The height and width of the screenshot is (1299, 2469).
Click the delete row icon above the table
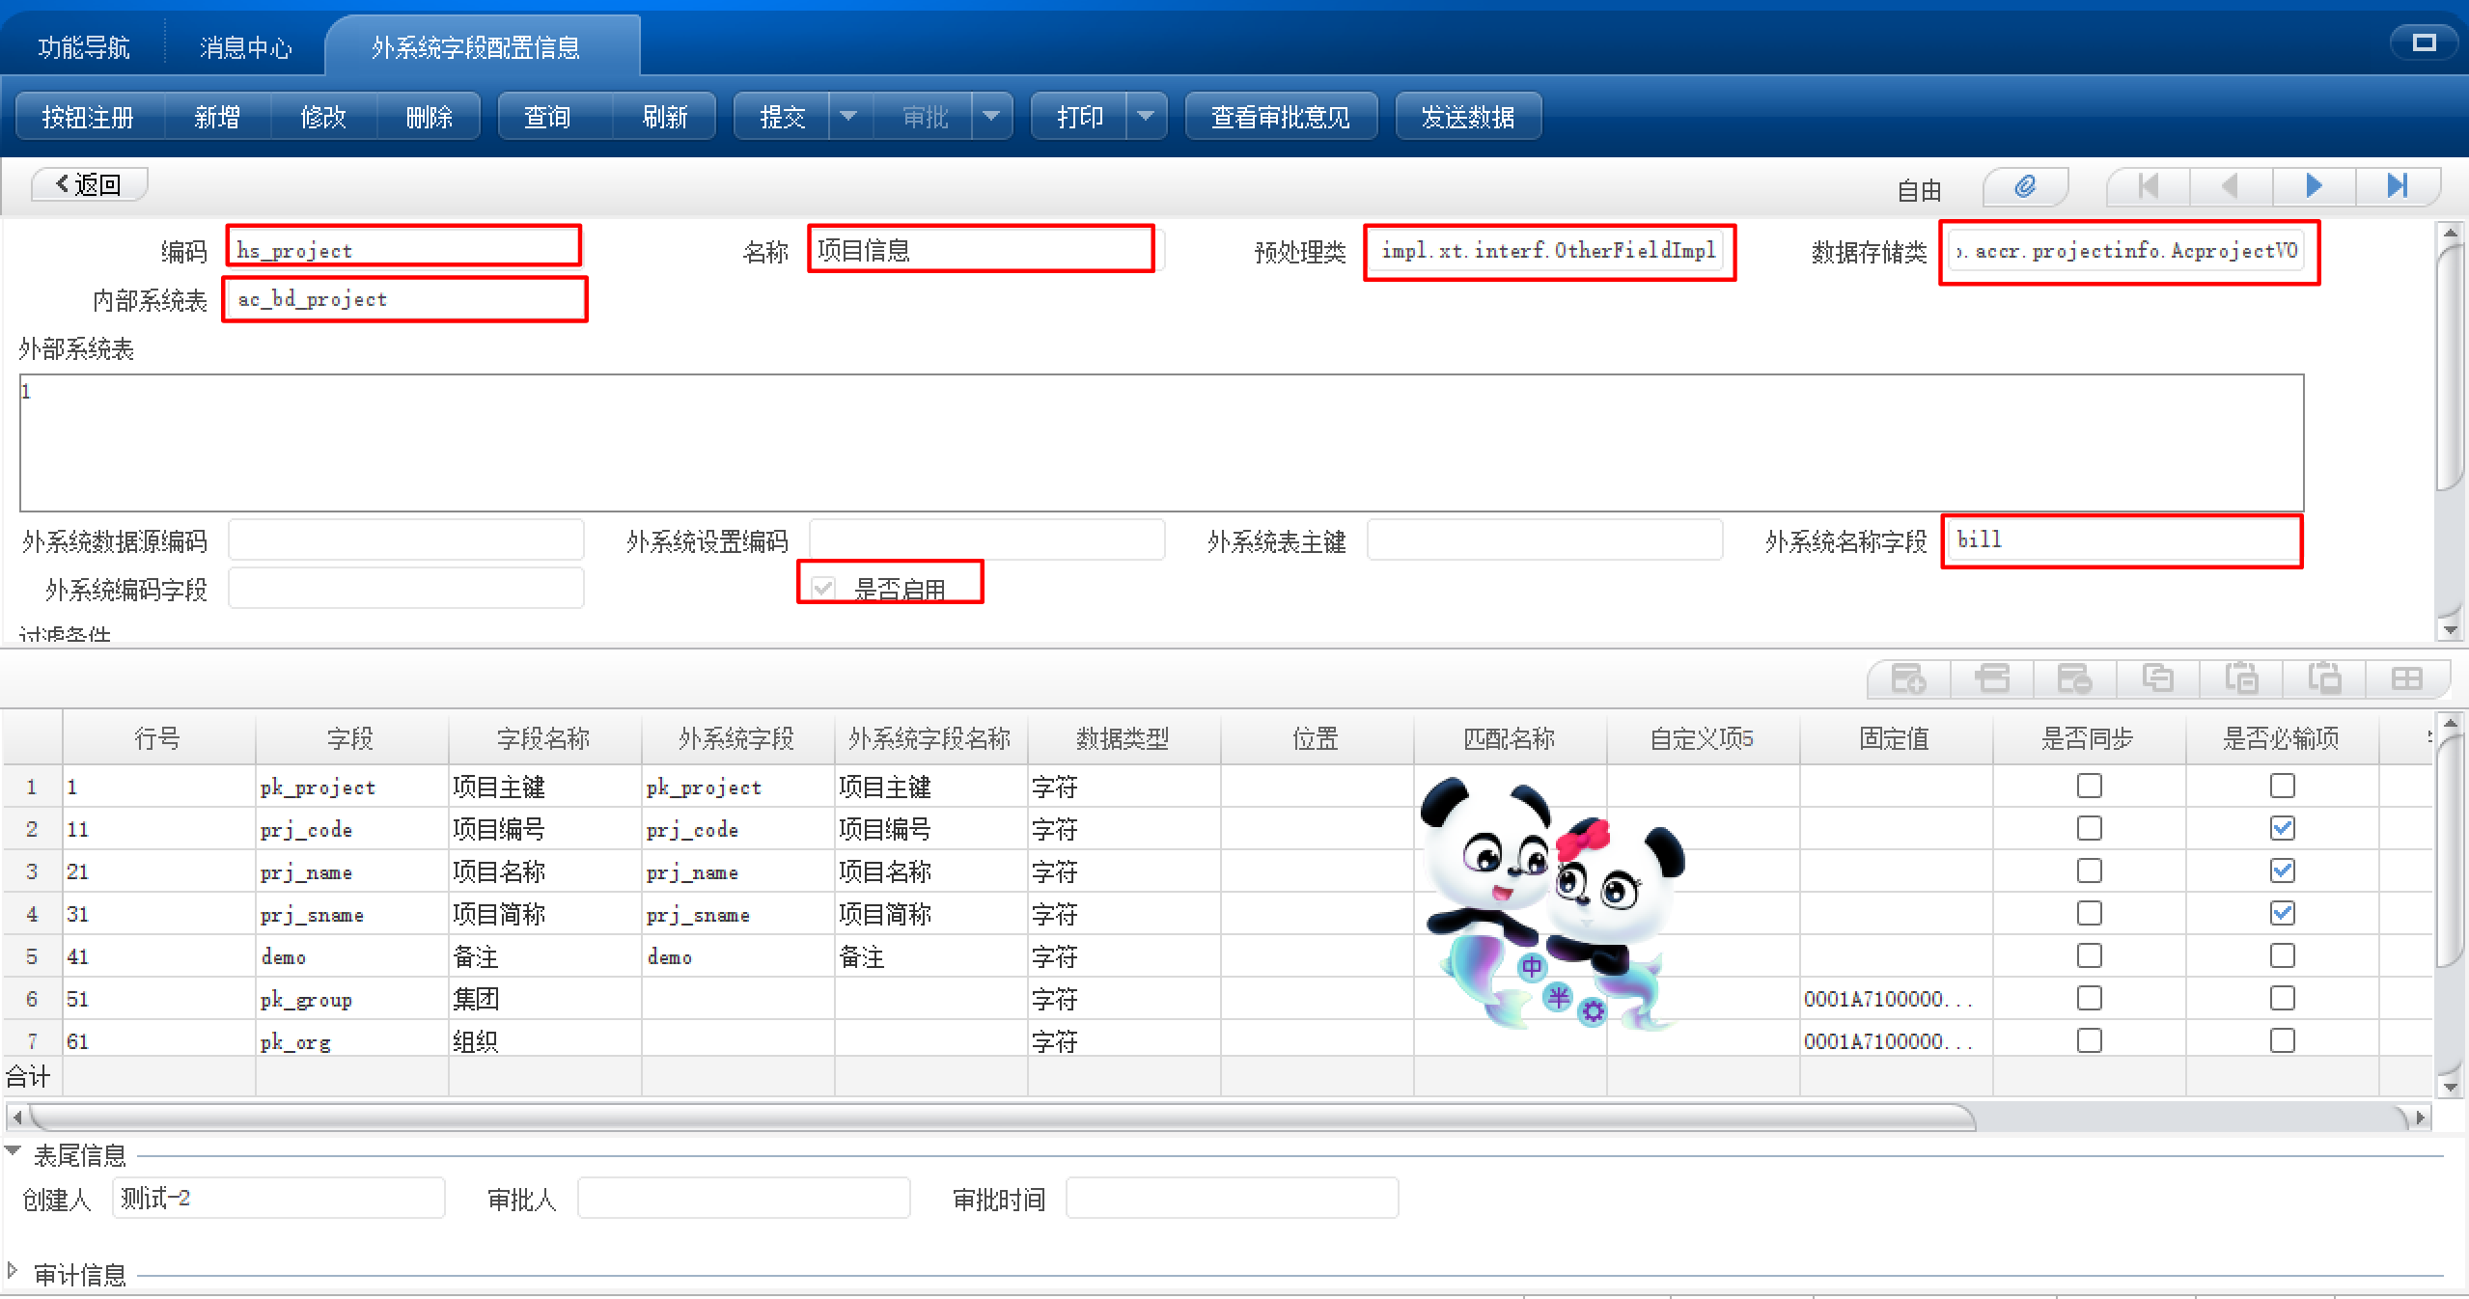click(x=2073, y=678)
